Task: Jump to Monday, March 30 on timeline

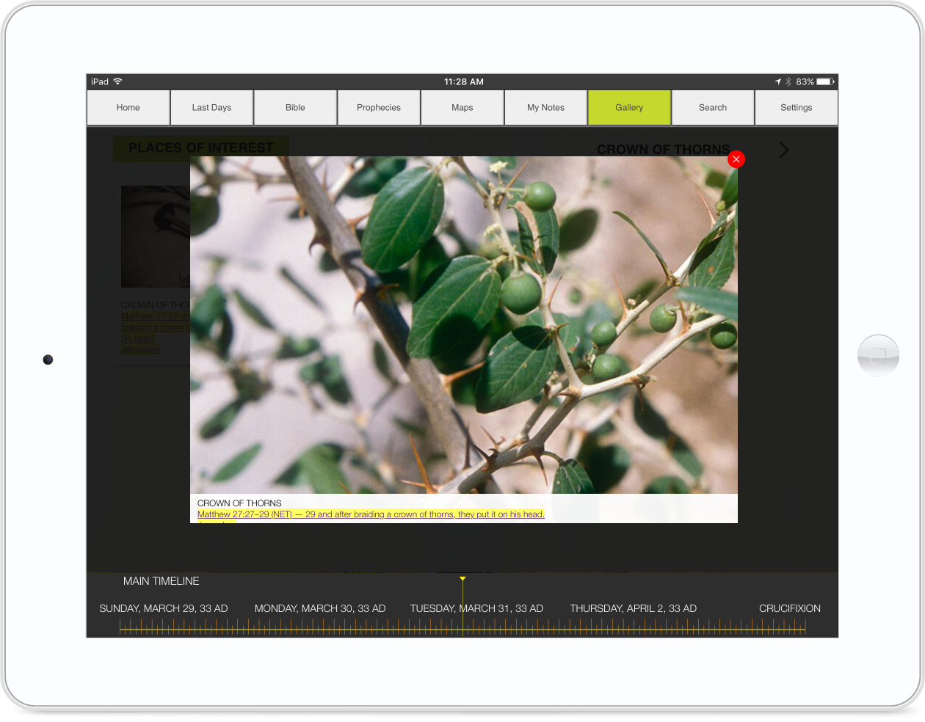Action: pyautogui.click(x=320, y=608)
